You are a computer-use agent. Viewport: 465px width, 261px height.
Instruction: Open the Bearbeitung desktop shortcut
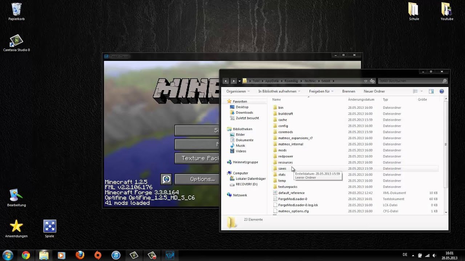coord(16,198)
